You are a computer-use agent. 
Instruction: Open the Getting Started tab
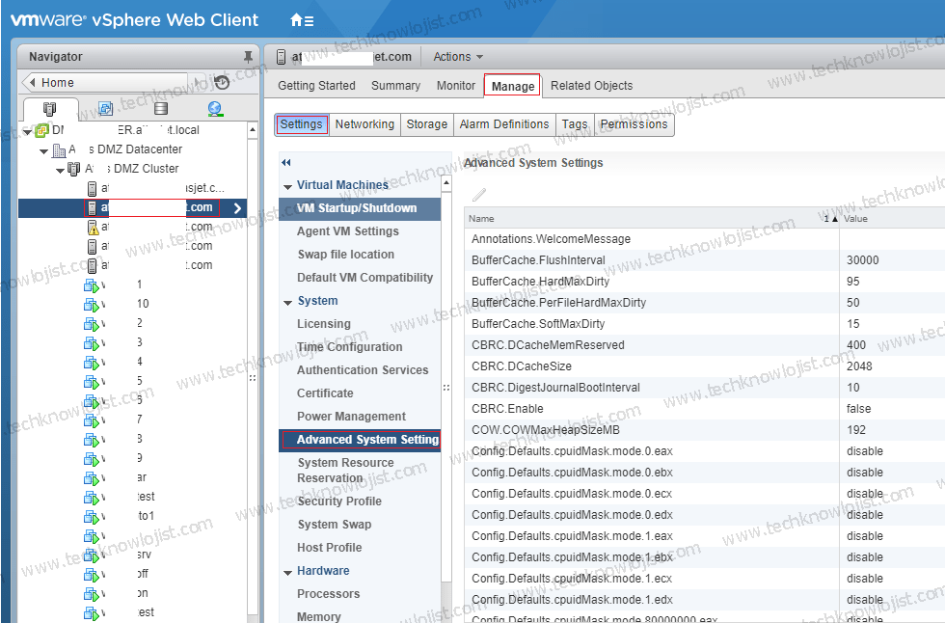coord(316,86)
